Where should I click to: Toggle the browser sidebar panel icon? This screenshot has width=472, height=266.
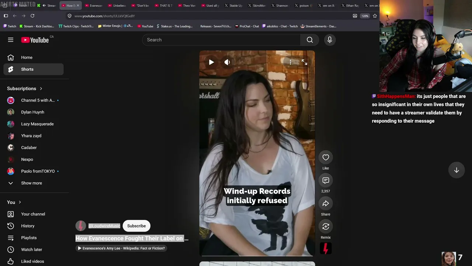[6, 16]
